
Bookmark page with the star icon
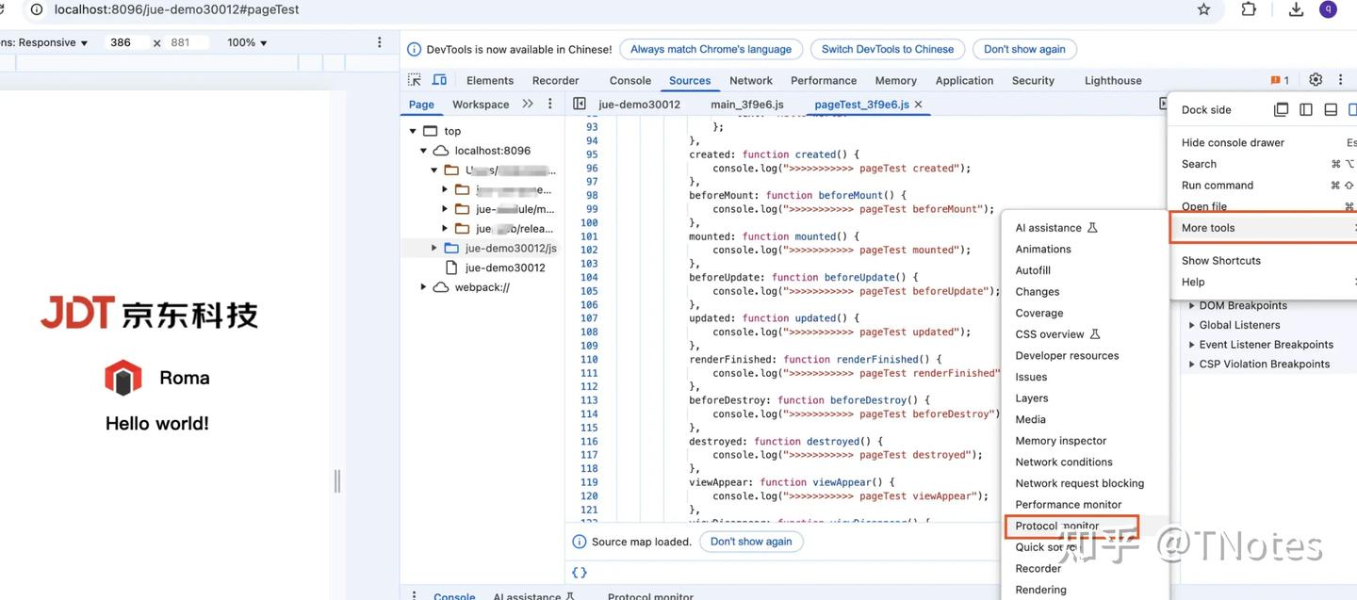[x=1203, y=9]
